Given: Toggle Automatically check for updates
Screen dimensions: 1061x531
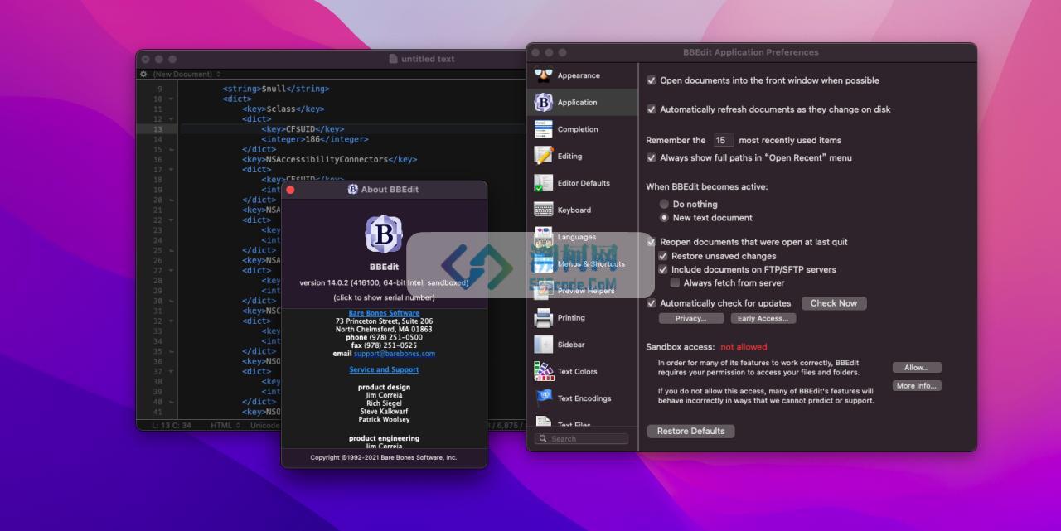Looking at the screenshot, I should coord(652,303).
